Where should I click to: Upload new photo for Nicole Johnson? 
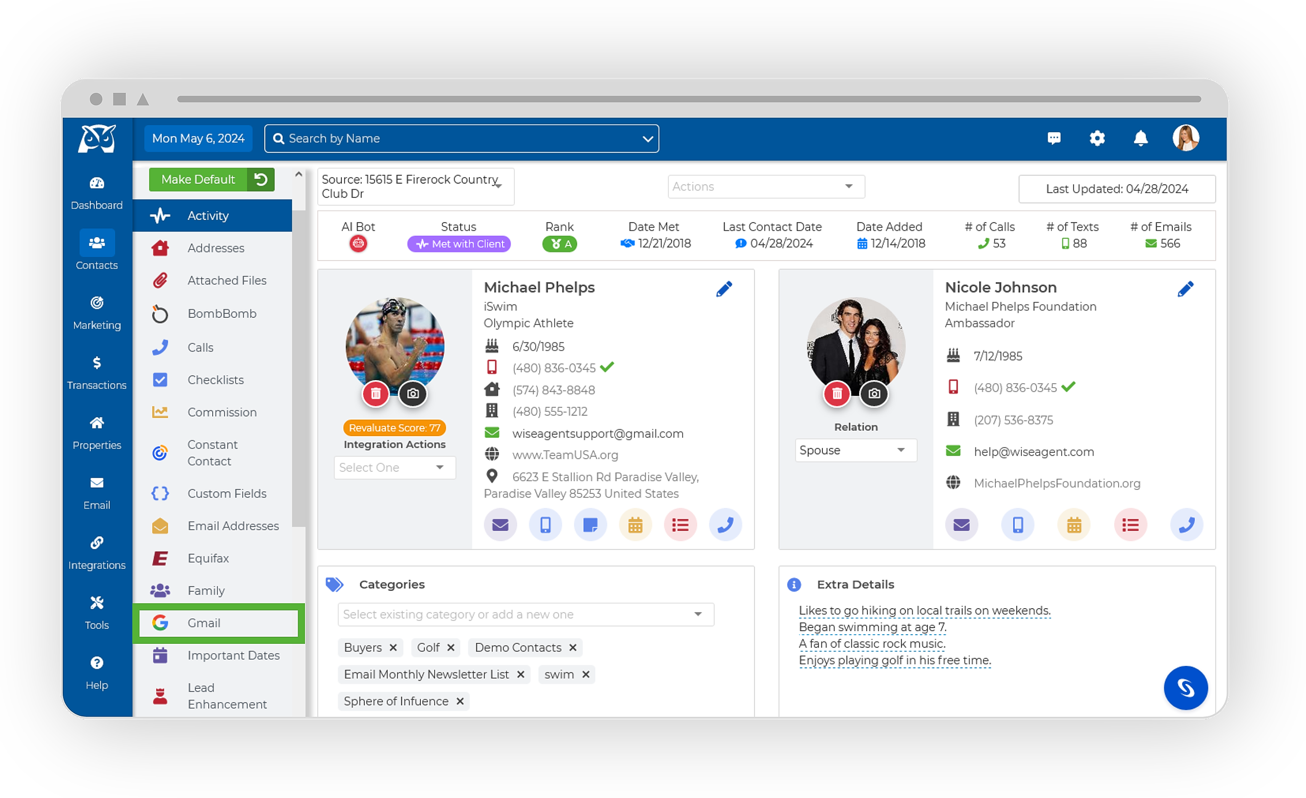tap(874, 393)
